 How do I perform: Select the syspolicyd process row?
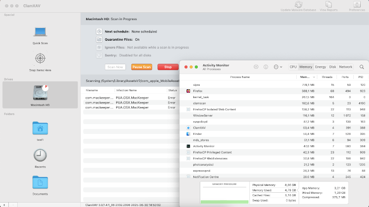pos(275,122)
